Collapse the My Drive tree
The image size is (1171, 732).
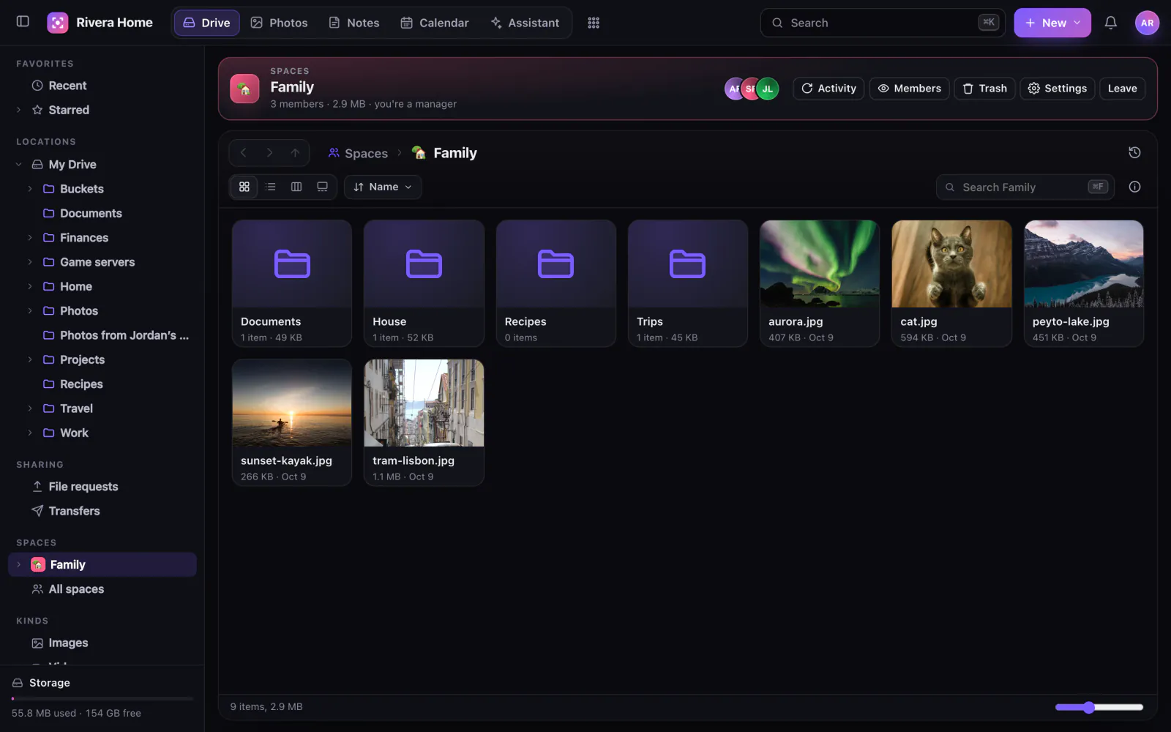coord(18,165)
